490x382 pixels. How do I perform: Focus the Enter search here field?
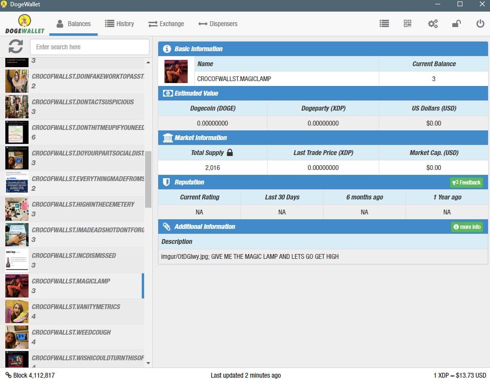point(89,47)
